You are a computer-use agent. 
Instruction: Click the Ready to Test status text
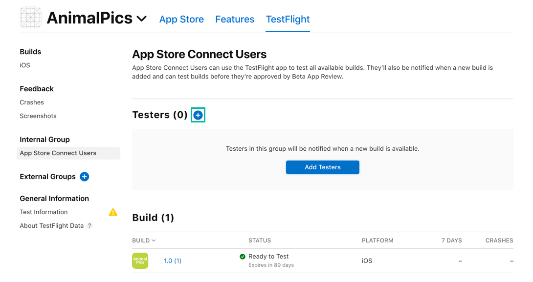tap(268, 257)
